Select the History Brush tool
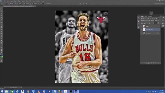Screen dimensions: 165x93 [x=2, y=29]
